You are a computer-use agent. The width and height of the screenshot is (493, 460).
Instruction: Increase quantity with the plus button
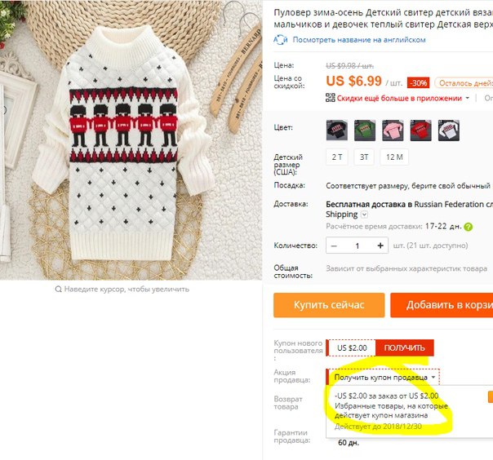pos(380,245)
